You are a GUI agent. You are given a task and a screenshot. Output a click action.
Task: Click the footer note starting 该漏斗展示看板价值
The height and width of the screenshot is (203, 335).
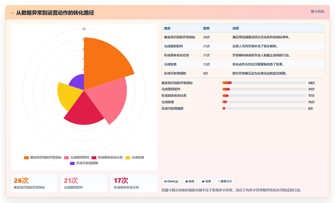click(x=231, y=190)
